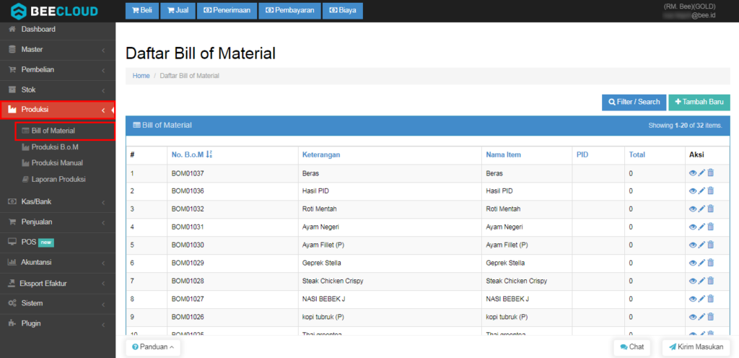739x358 pixels.
Task: View details of BOM01028 Steak Chicken Crispy
Action: tap(693, 281)
